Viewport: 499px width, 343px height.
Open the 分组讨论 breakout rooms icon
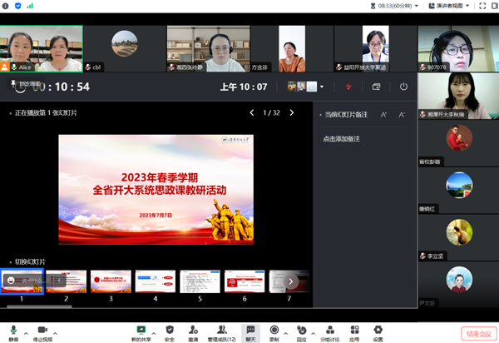point(330,333)
